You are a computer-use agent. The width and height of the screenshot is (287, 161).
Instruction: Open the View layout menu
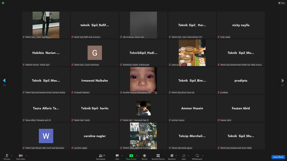pos(282,3)
